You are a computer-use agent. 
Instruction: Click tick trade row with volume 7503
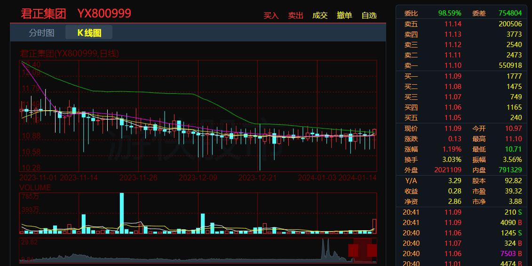pos(461,254)
